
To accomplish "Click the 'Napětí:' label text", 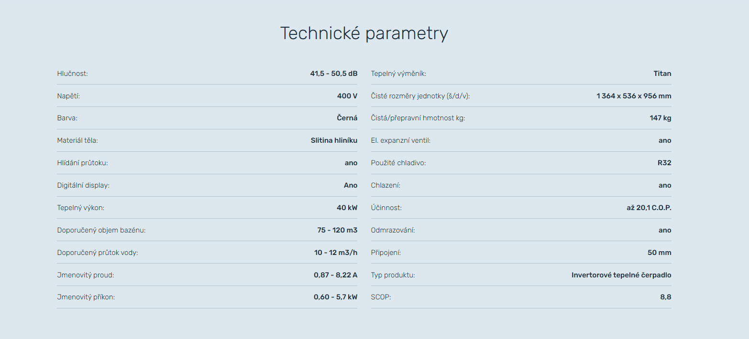I will pyautogui.click(x=68, y=96).
